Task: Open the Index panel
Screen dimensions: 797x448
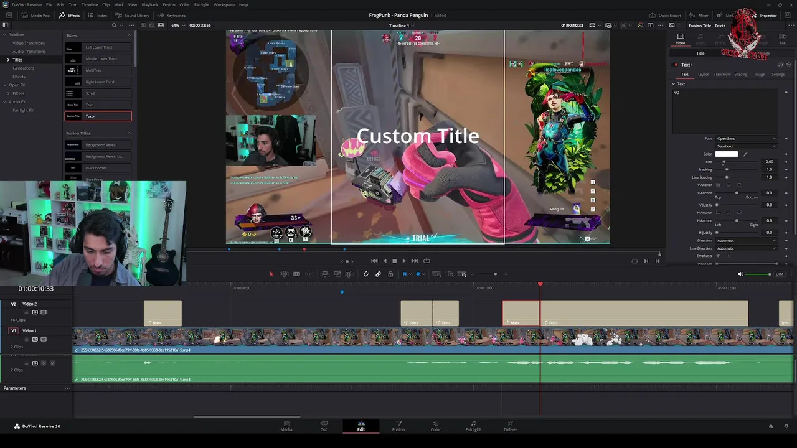Action: (x=98, y=16)
